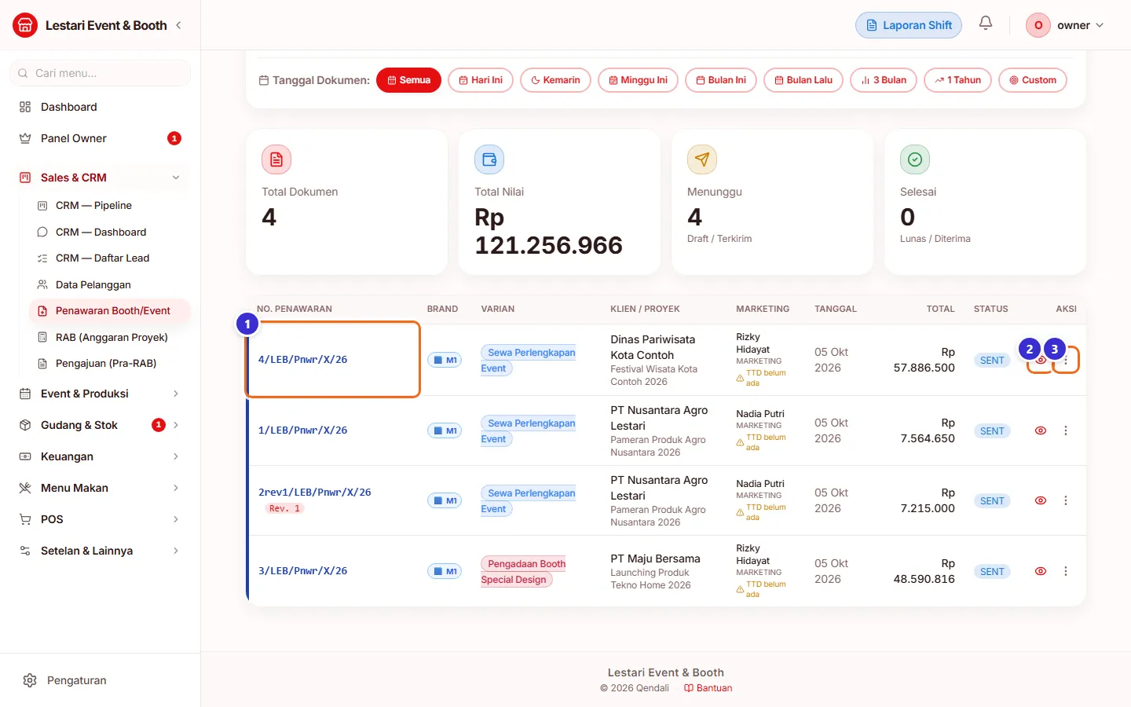Click the Dashboard grid icon in sidebar
1131x707 pixels.
[25, 107]
